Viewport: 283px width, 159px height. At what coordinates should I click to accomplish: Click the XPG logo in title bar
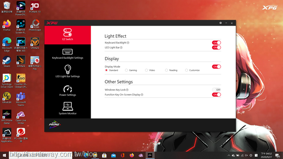tap(52, 23)
